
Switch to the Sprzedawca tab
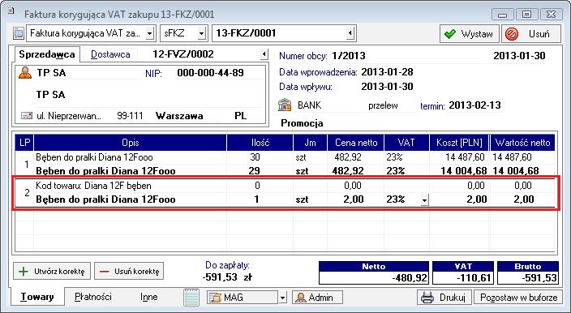pos(46,54)
